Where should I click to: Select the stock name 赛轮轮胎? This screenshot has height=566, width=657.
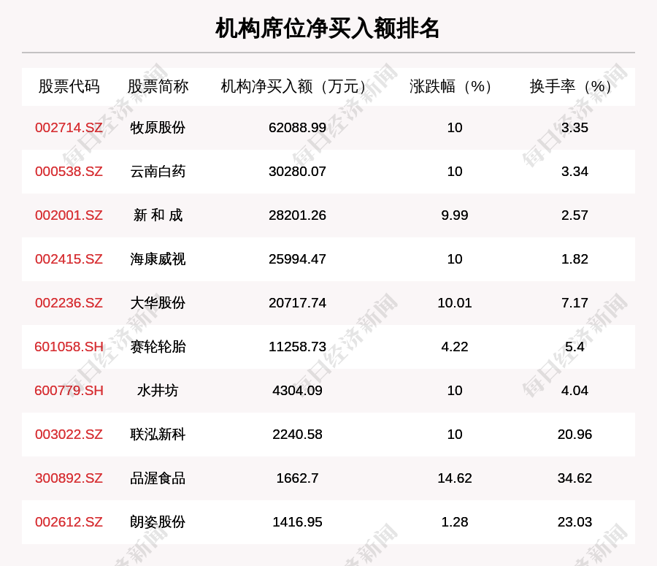158,347
